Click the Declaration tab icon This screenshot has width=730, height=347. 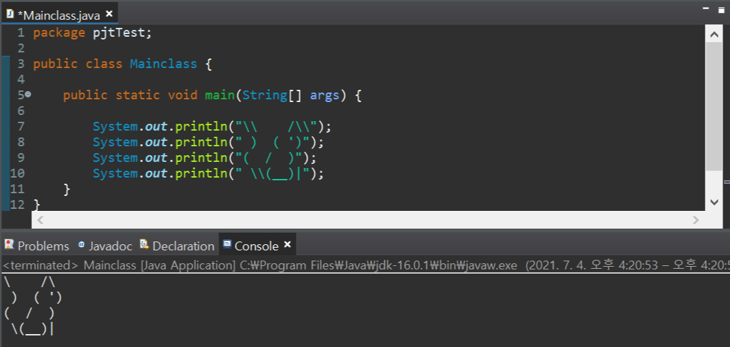click(144, 244)
